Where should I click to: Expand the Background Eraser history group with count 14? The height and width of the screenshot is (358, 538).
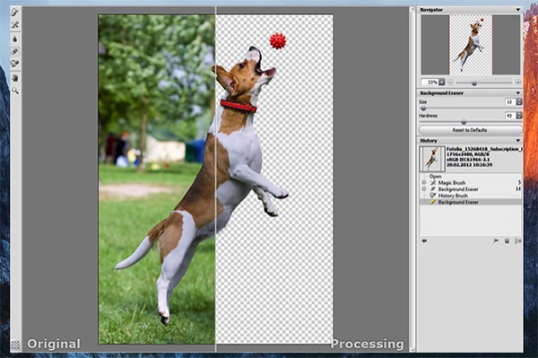click(x=424, y=189)
